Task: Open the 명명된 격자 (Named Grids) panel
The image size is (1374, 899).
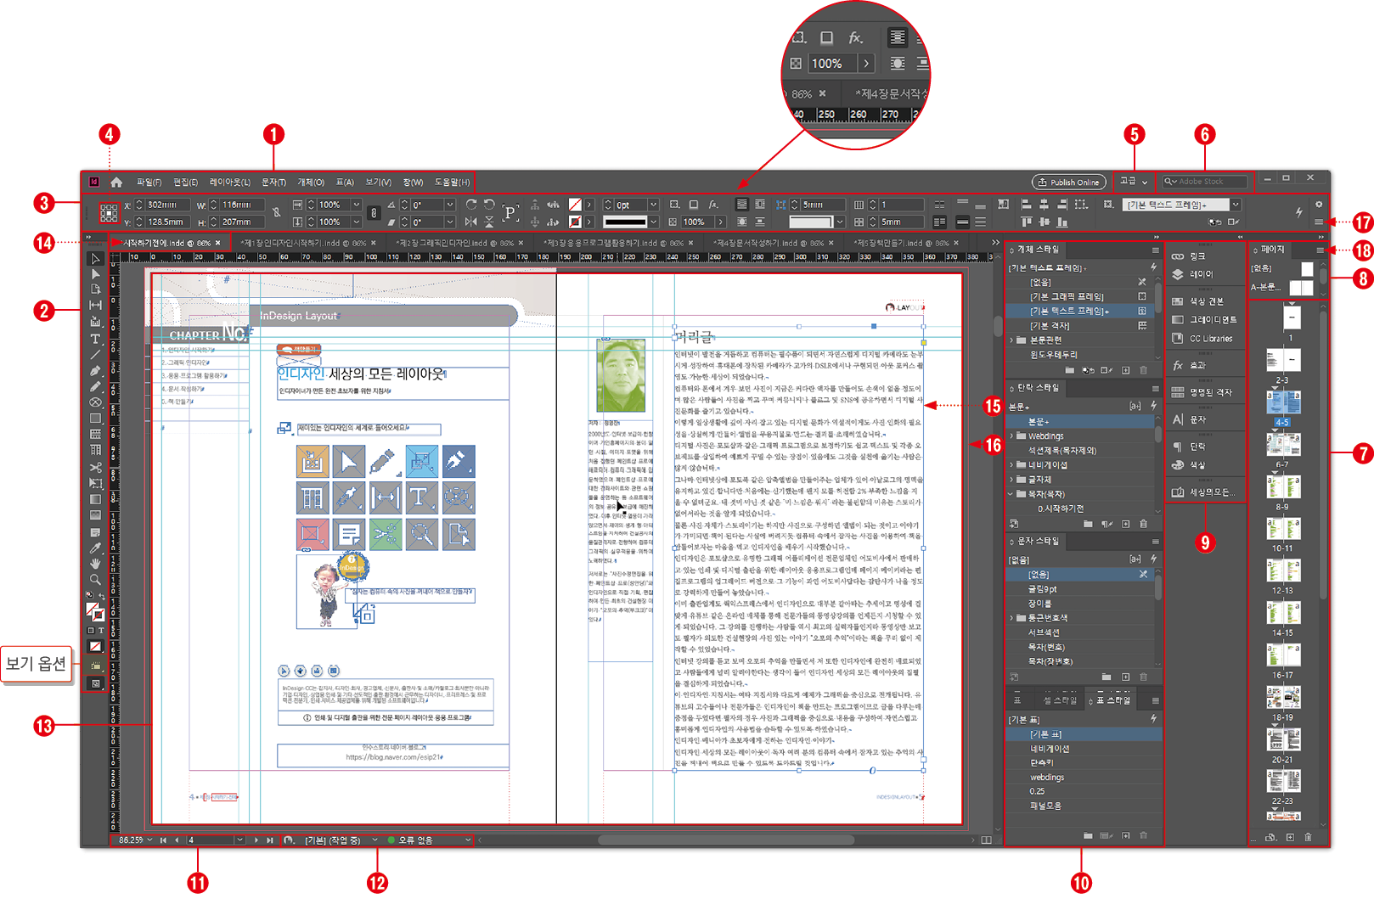Action: (x=1202, y=392)
